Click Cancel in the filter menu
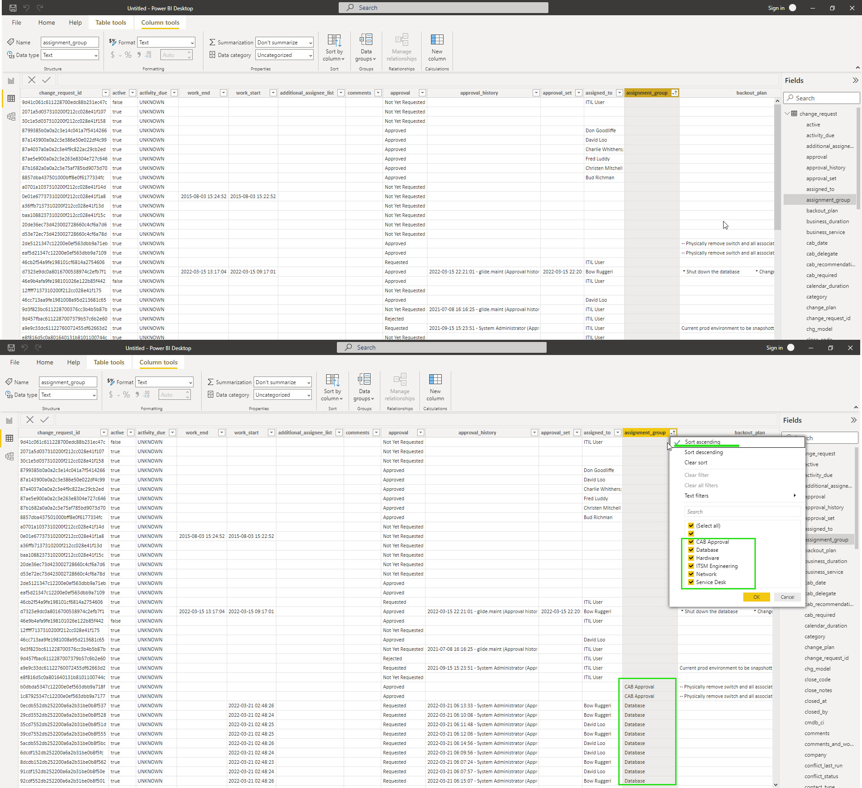862x788 pixels. click(787, 597)
